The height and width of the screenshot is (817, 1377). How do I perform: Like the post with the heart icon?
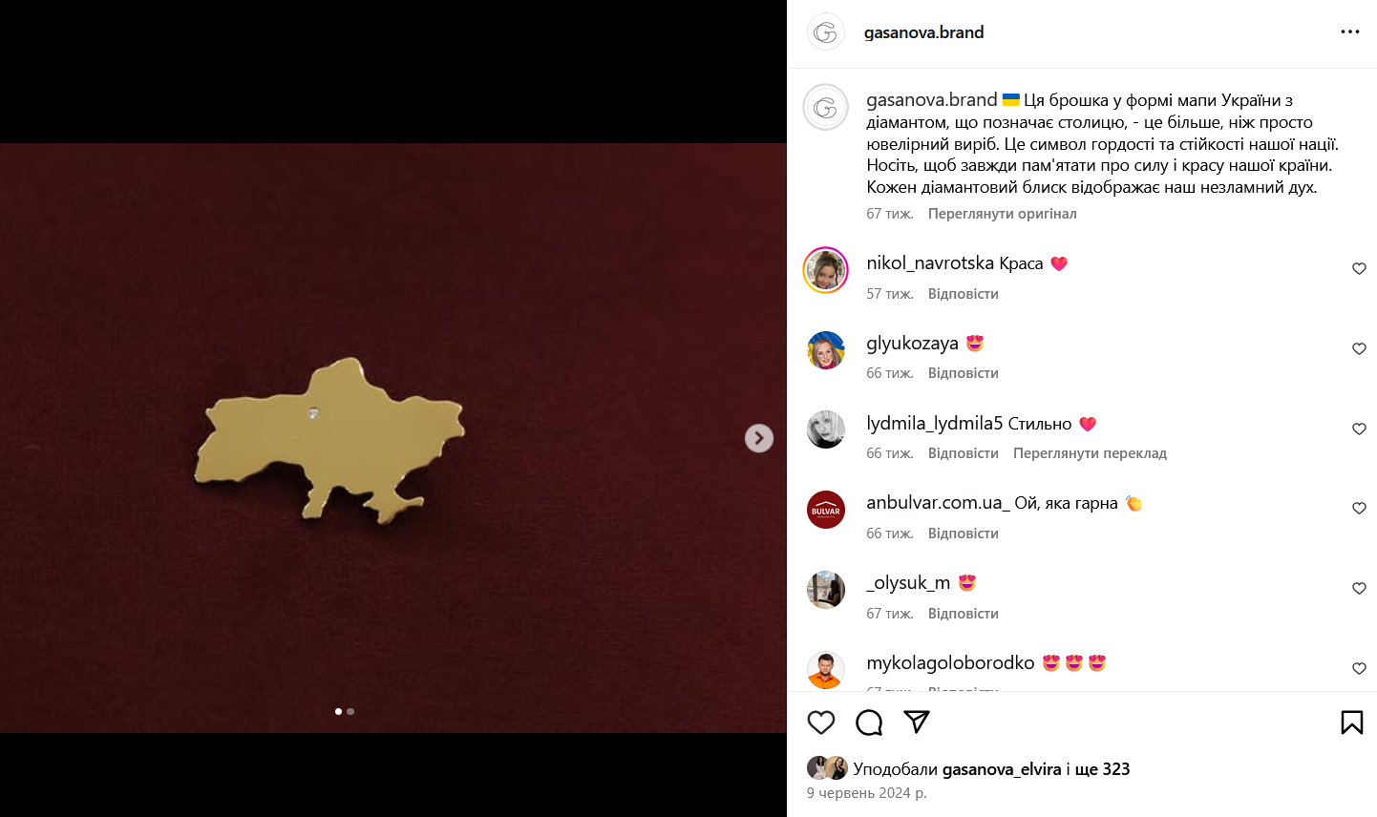tap(821, 723)
